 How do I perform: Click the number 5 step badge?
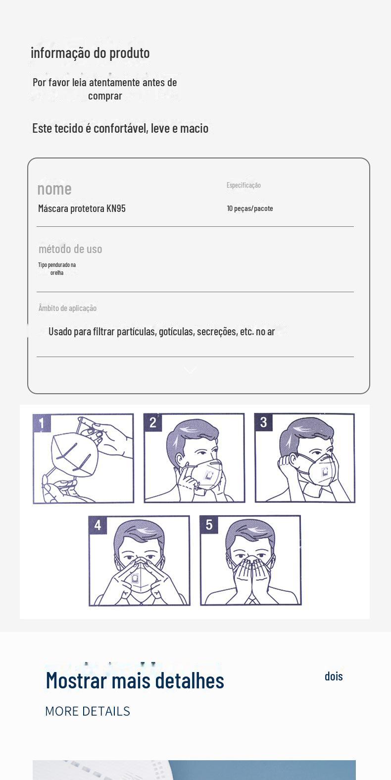[x=209, y=524]
